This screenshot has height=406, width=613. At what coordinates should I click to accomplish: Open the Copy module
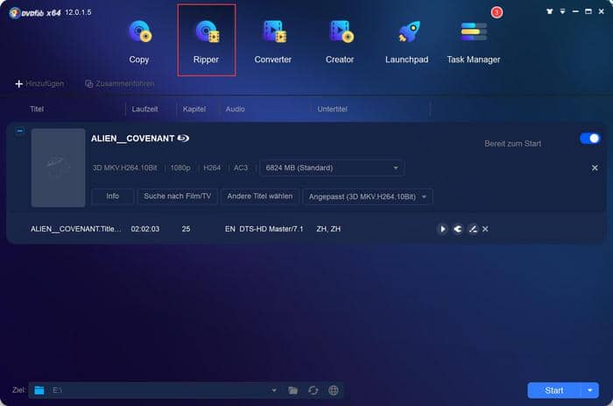coord(138,41)
